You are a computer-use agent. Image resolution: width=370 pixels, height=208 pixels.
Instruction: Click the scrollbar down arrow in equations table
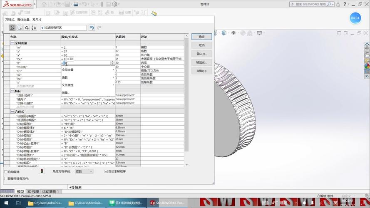(x=186, y=165)
